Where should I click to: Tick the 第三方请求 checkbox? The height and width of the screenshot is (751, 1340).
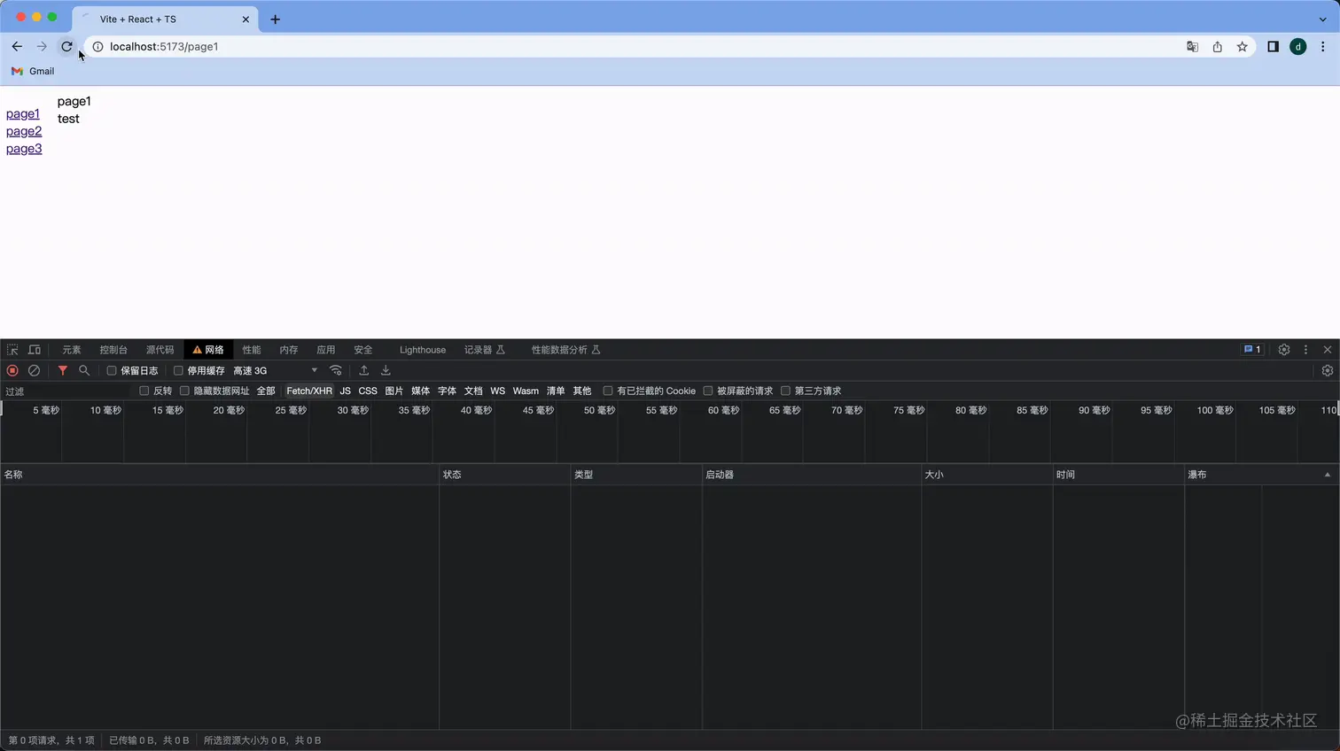(785, 391)
